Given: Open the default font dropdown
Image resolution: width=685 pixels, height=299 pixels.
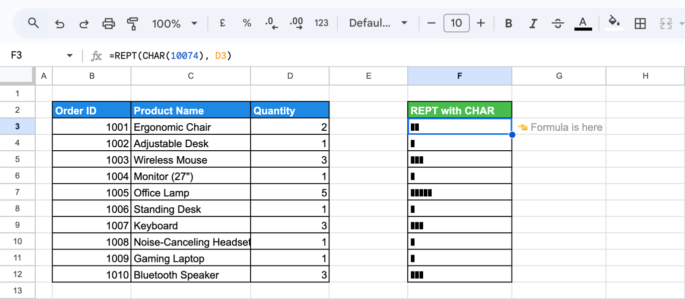Looking at the screenshot, I should [378, 23].
